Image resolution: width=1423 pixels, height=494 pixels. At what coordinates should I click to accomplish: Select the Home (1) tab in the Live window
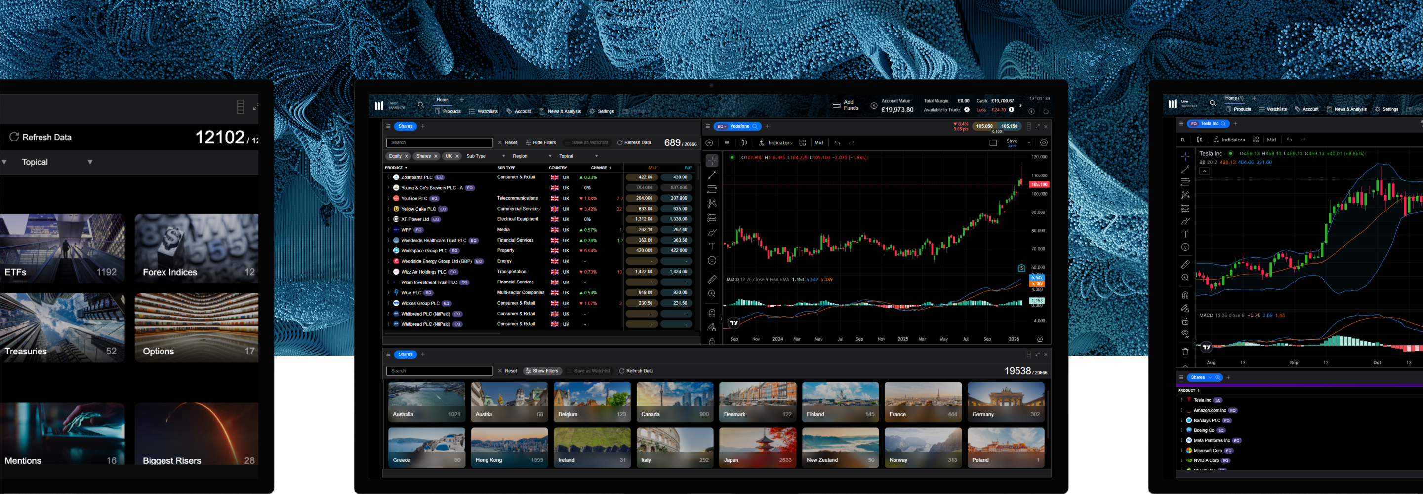(1234, 98)
